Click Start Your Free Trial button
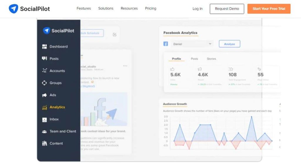 (x=269, y=9)
